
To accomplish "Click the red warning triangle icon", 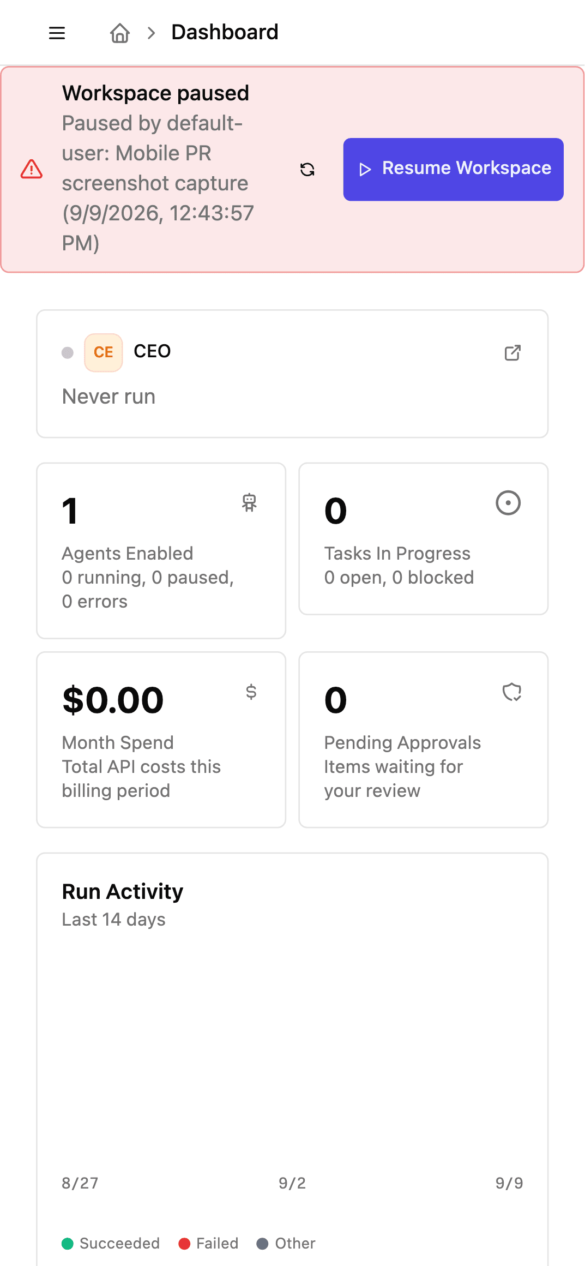I will [32, 169].
